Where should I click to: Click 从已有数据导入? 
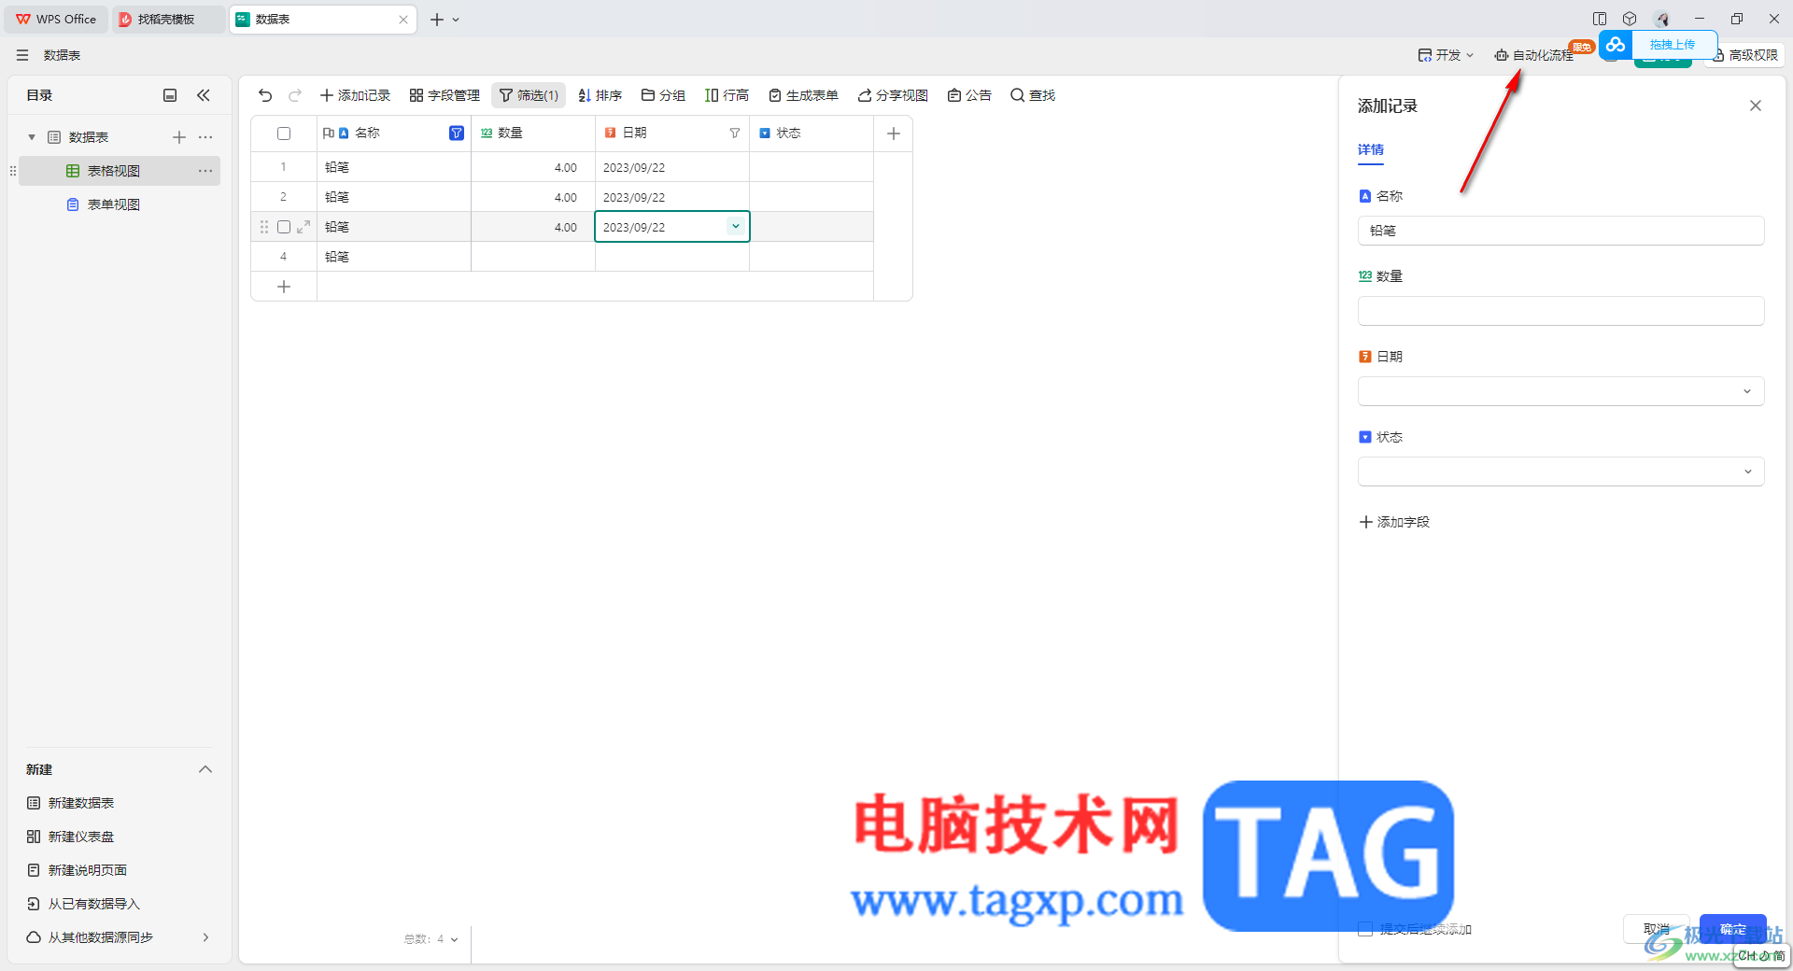(84, 904)
